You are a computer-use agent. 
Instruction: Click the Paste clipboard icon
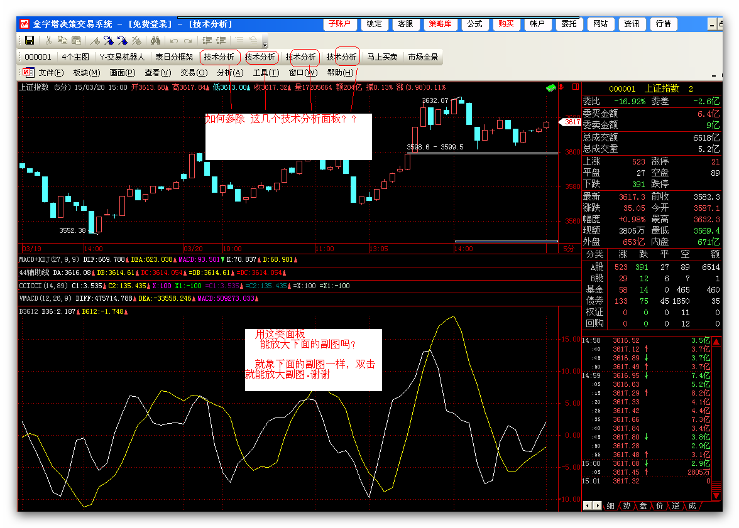tap(76, 41)
